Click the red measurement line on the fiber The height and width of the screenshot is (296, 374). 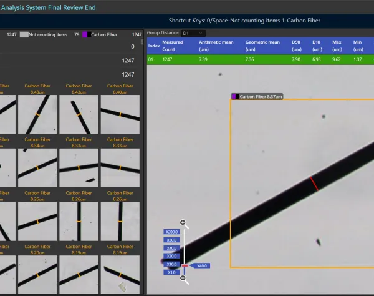(x=314, y=184)
